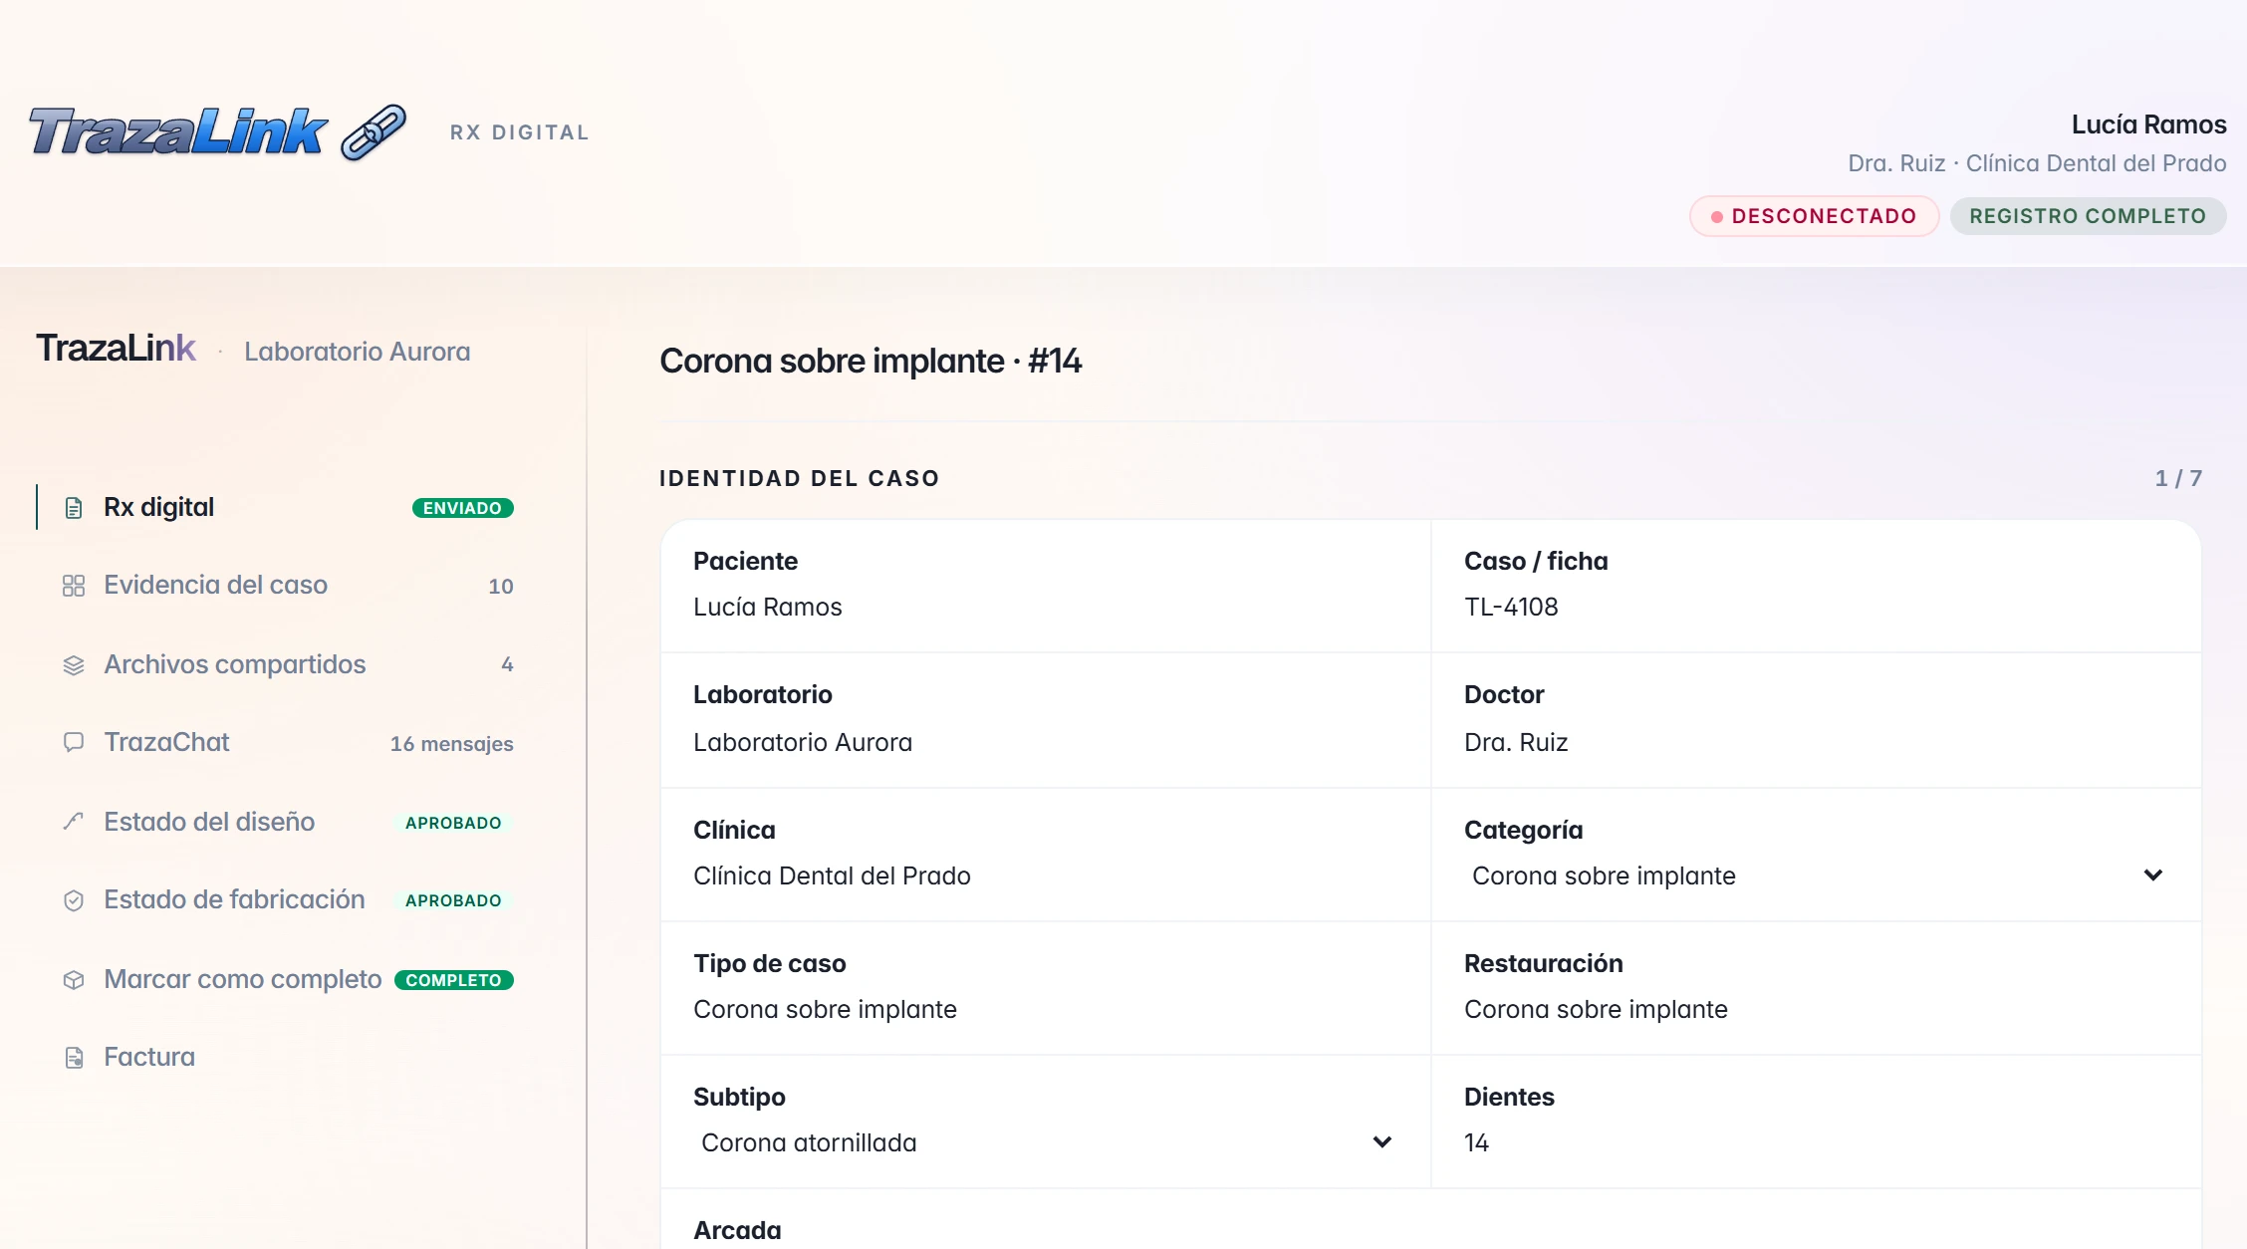This screenshot has height=1249, width=2247.
Task: Expand the Categoría dropdown chevron
Action: point(2152,875)
